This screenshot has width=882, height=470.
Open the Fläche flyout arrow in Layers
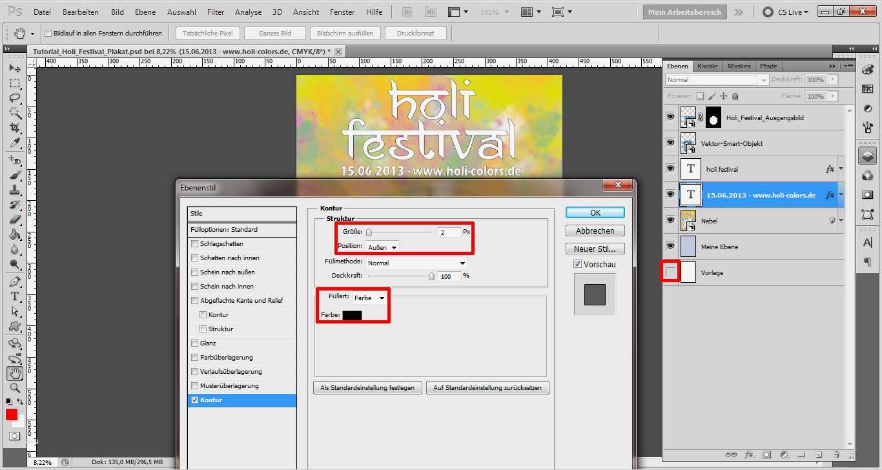[834, 96]
